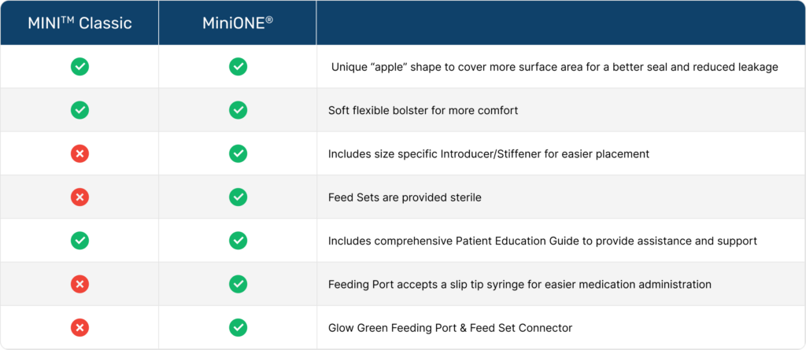This screenshot has width=806, height=350.
Task: Click MINI Classic red X for sterile Feed Sets
Action: click(79, 197)
